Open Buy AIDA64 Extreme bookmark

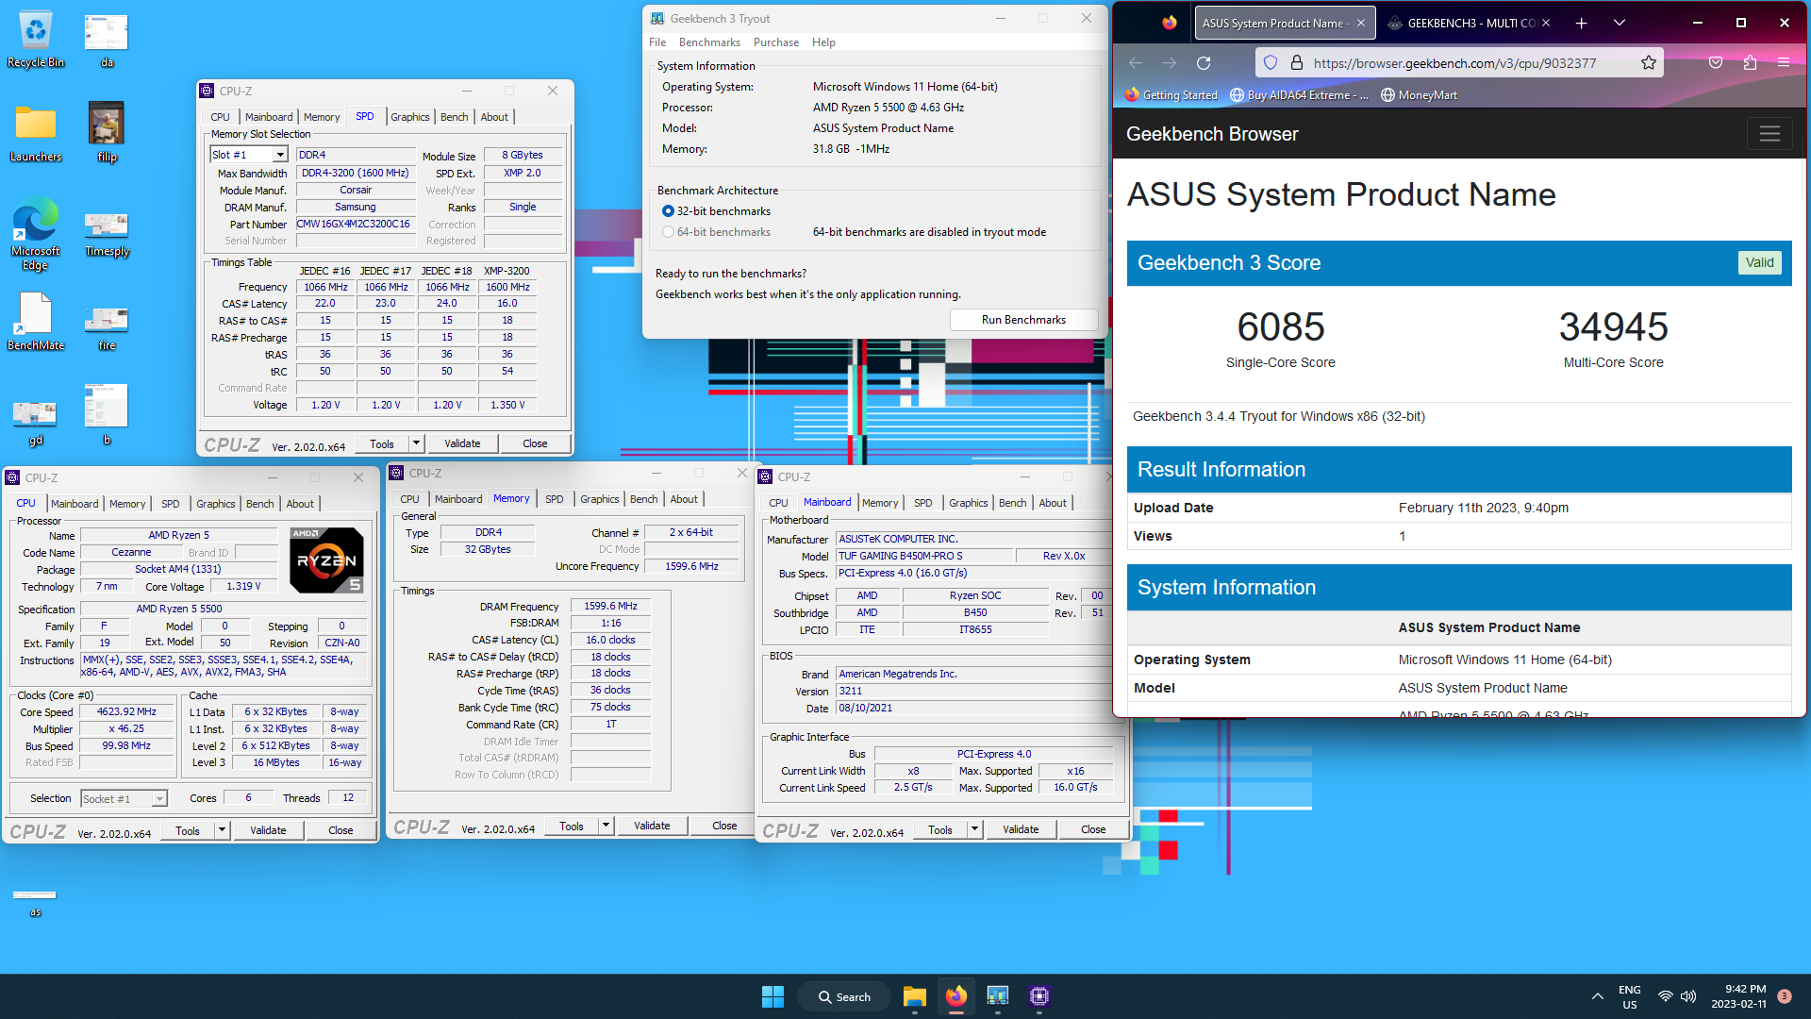tap(1298, 95)
